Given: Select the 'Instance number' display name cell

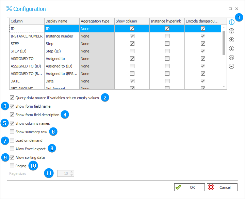Looking at the screenshot, I should tap(62, 36).
